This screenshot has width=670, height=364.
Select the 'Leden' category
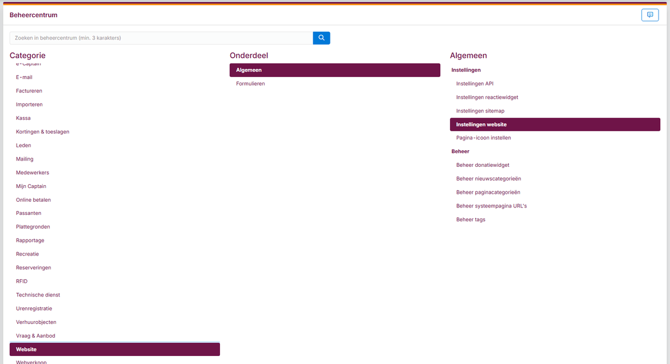(x=23, y=145)
